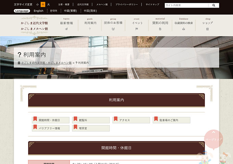
Task: Click the shop icon under ショップ
Action: (x=207, y=29)
